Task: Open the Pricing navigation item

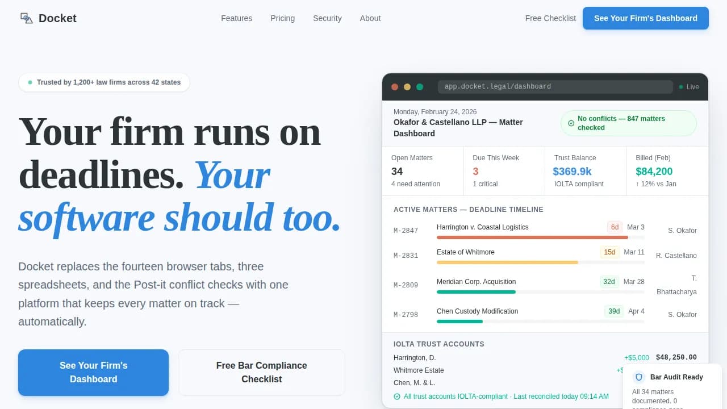Action: (282, 18)
